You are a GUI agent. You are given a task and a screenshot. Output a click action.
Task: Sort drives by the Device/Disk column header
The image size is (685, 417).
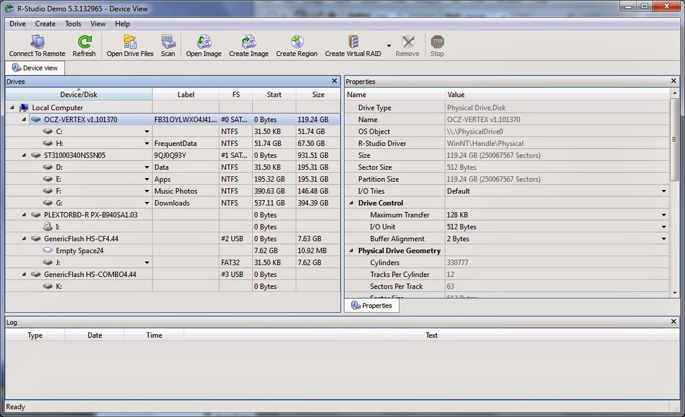coord(79,94)
